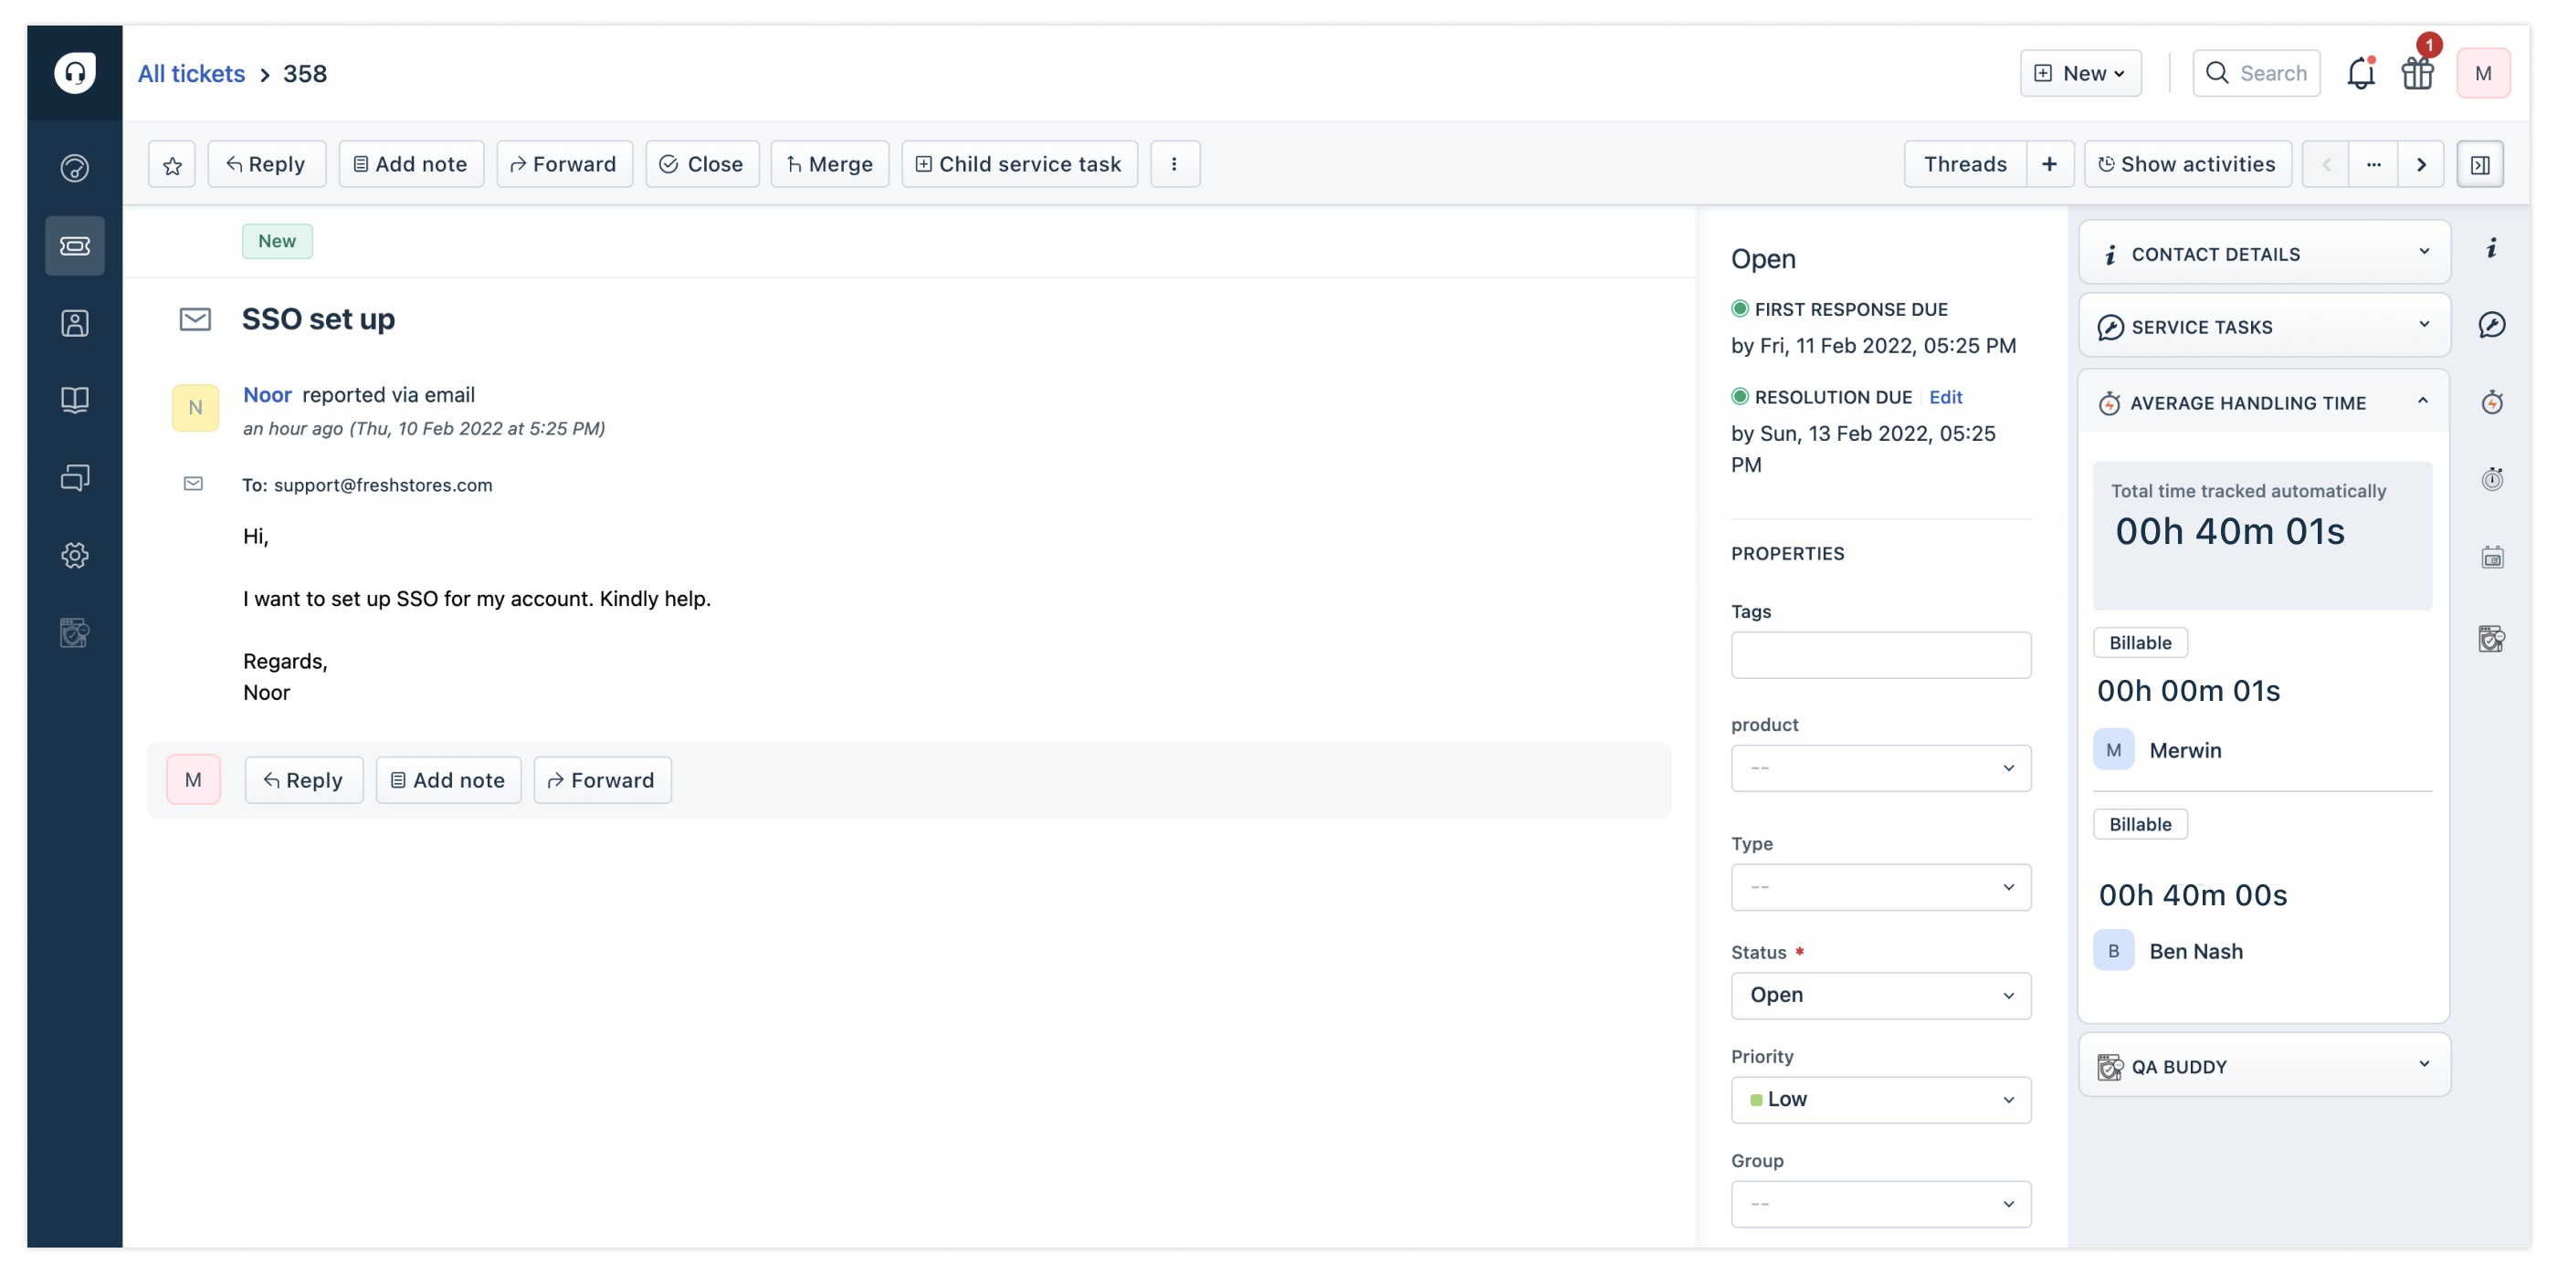The width and height of the screenshot is (2557, 1274).
Task: Open Contacts icon in the left sidebar
Action: coord(75,322)
